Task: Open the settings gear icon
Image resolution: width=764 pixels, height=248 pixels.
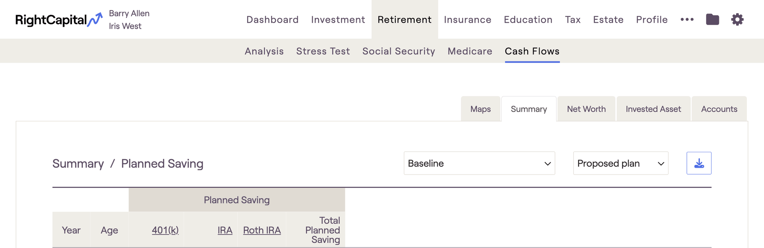Action: click(737, 19)
